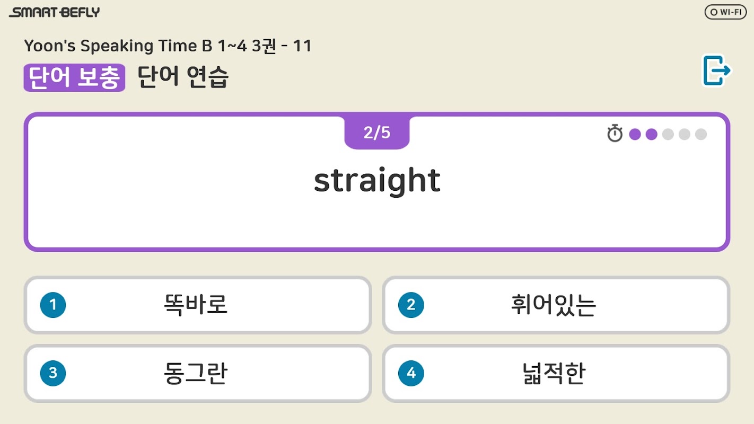Click the stopwatch timer icon

pos(615,134)
